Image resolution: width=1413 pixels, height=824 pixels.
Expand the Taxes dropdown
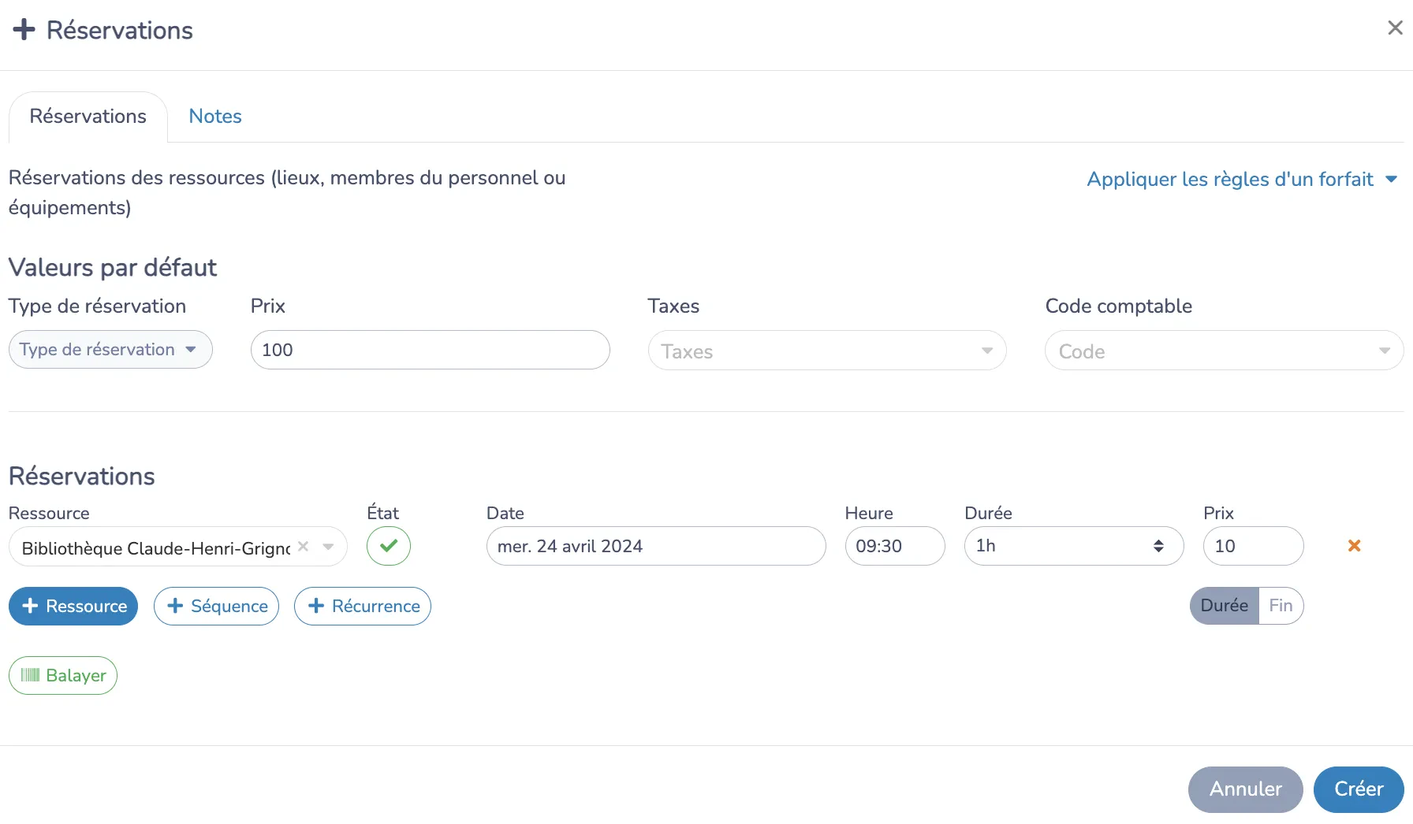827,351
